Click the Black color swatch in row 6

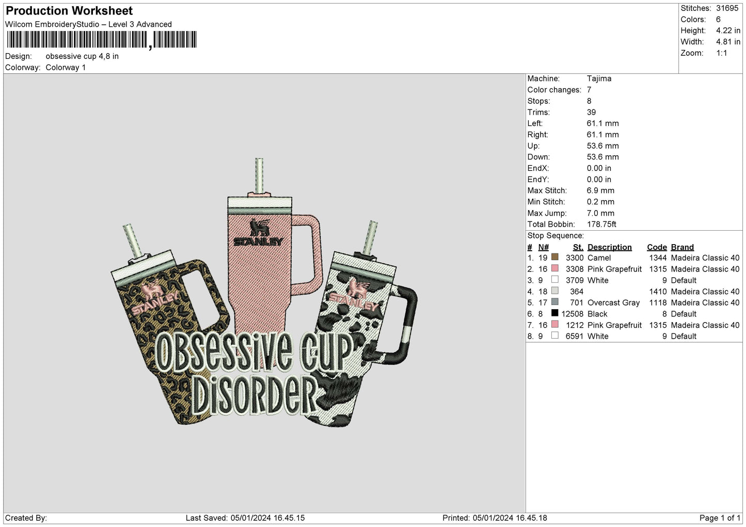point(555,313)
